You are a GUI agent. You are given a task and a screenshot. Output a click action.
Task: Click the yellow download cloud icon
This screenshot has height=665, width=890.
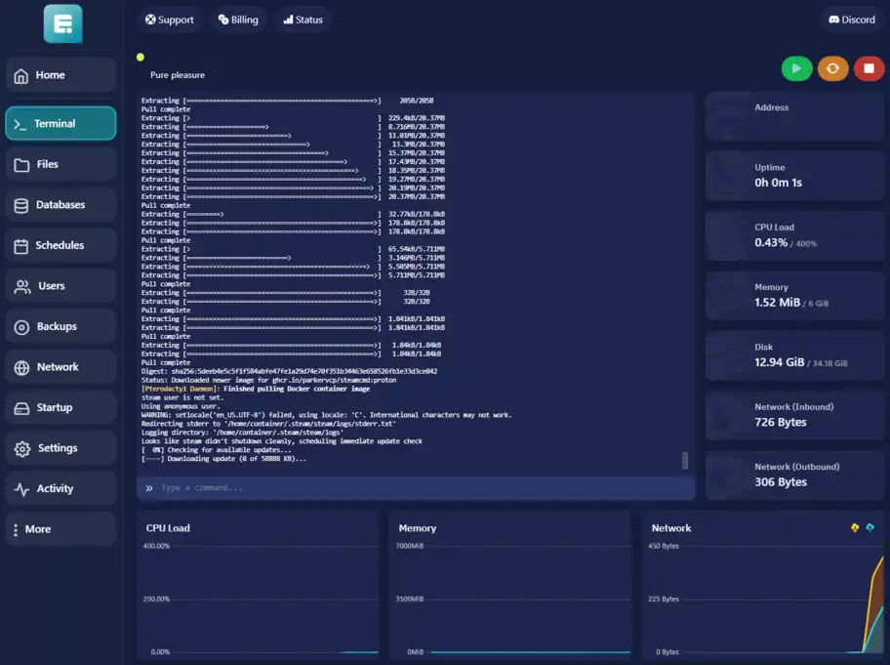855,528
